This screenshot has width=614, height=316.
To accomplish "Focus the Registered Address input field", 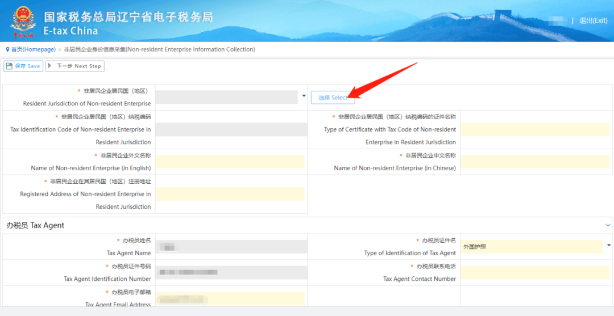I will (x=230, y=194).
